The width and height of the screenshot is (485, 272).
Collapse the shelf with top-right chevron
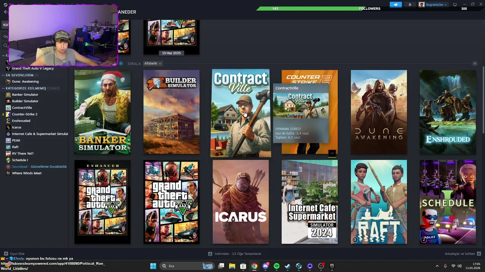pyautogui.click(x=475, y=63)
